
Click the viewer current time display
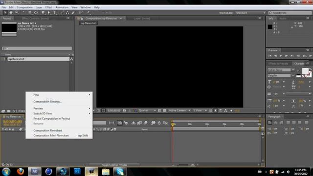[x=114, y=110]
